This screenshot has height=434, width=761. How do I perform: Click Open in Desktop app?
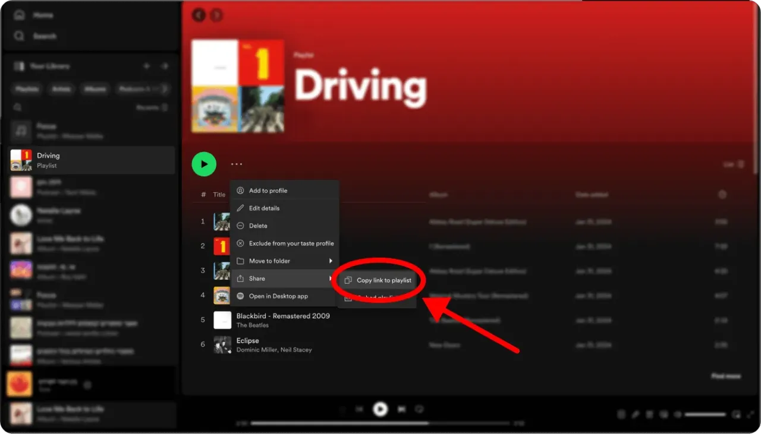277,296
